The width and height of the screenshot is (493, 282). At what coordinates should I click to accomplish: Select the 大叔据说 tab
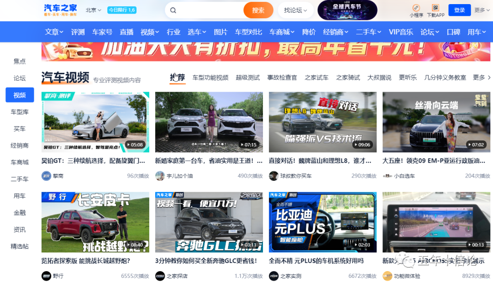pos(379,77)
